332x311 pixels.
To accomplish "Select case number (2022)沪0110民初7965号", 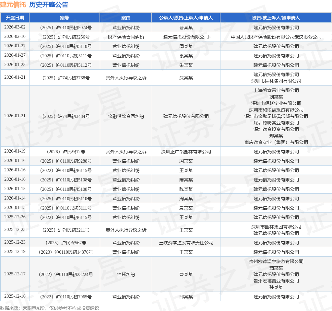I will 66,297.
